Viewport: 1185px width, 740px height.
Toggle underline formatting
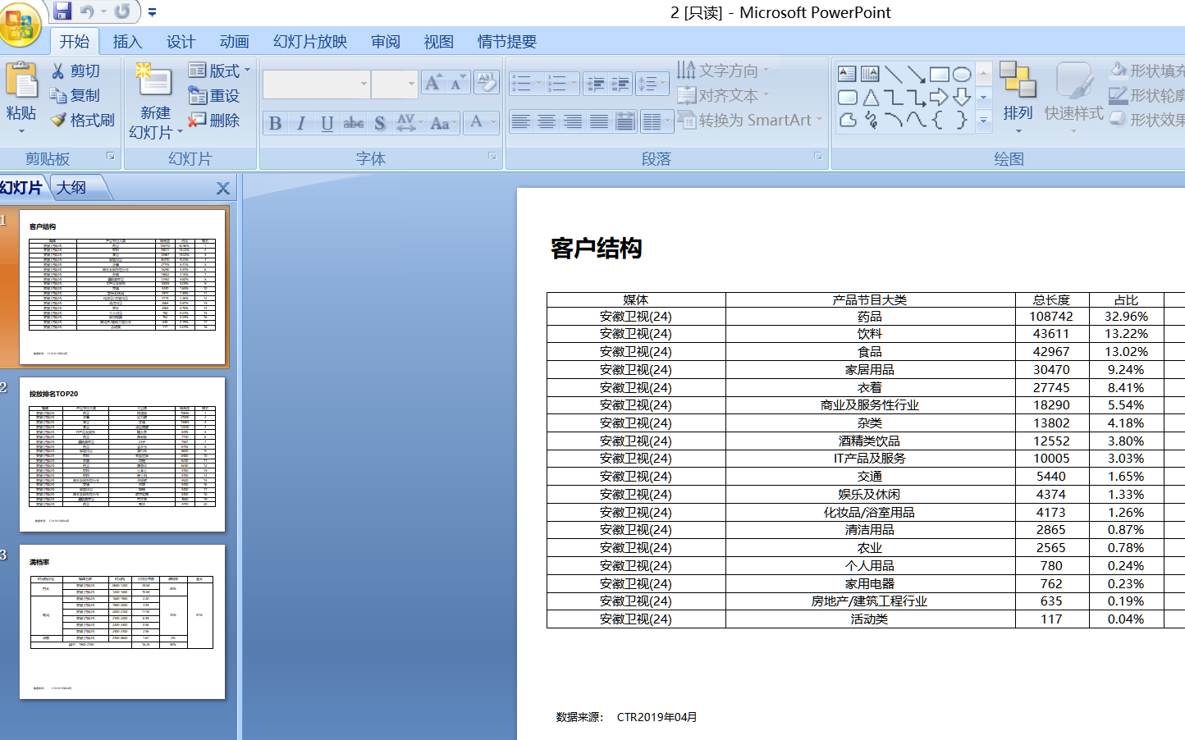[327, 124]
